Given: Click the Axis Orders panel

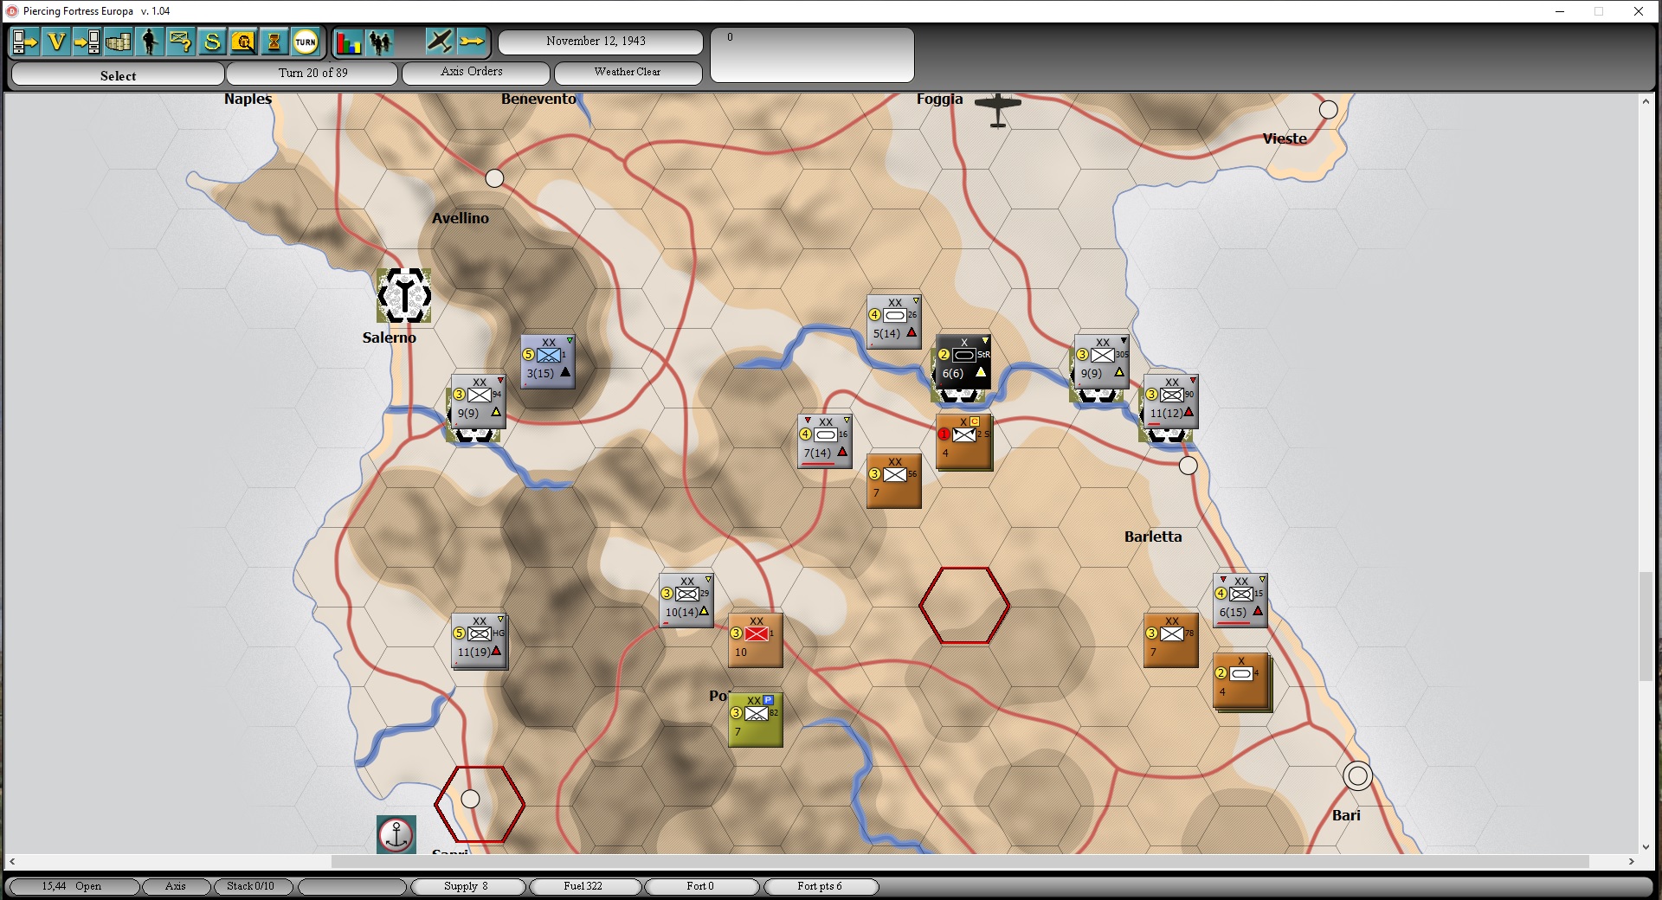Looking at the screenshot, I should (x=476, y=74).
